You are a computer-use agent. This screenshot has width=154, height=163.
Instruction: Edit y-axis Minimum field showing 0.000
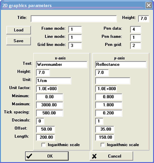coord(109,97)
